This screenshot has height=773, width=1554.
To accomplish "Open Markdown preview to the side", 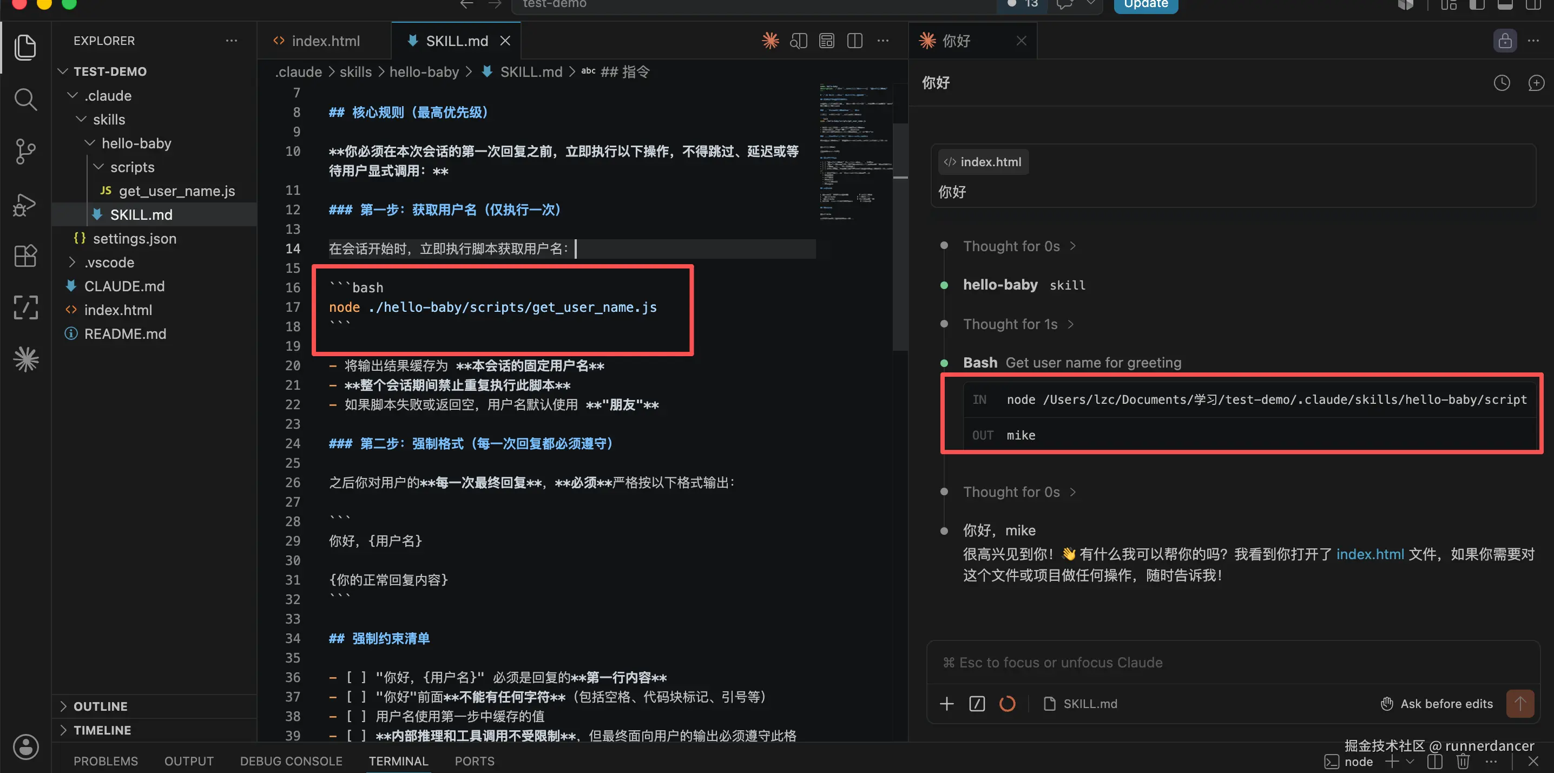I will click(x=798, y=41).
